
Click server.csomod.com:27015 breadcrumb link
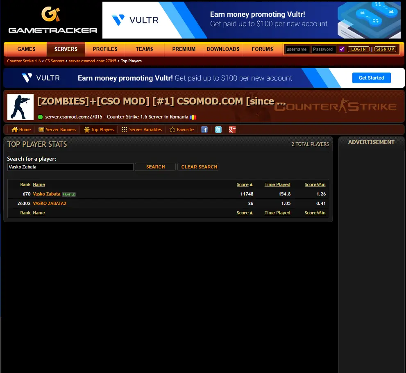(x=93, y=61)
